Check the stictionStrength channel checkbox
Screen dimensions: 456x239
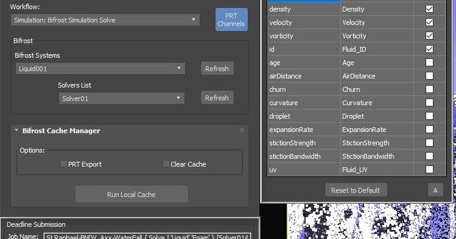pyautogui.click(x=429, y=142)
